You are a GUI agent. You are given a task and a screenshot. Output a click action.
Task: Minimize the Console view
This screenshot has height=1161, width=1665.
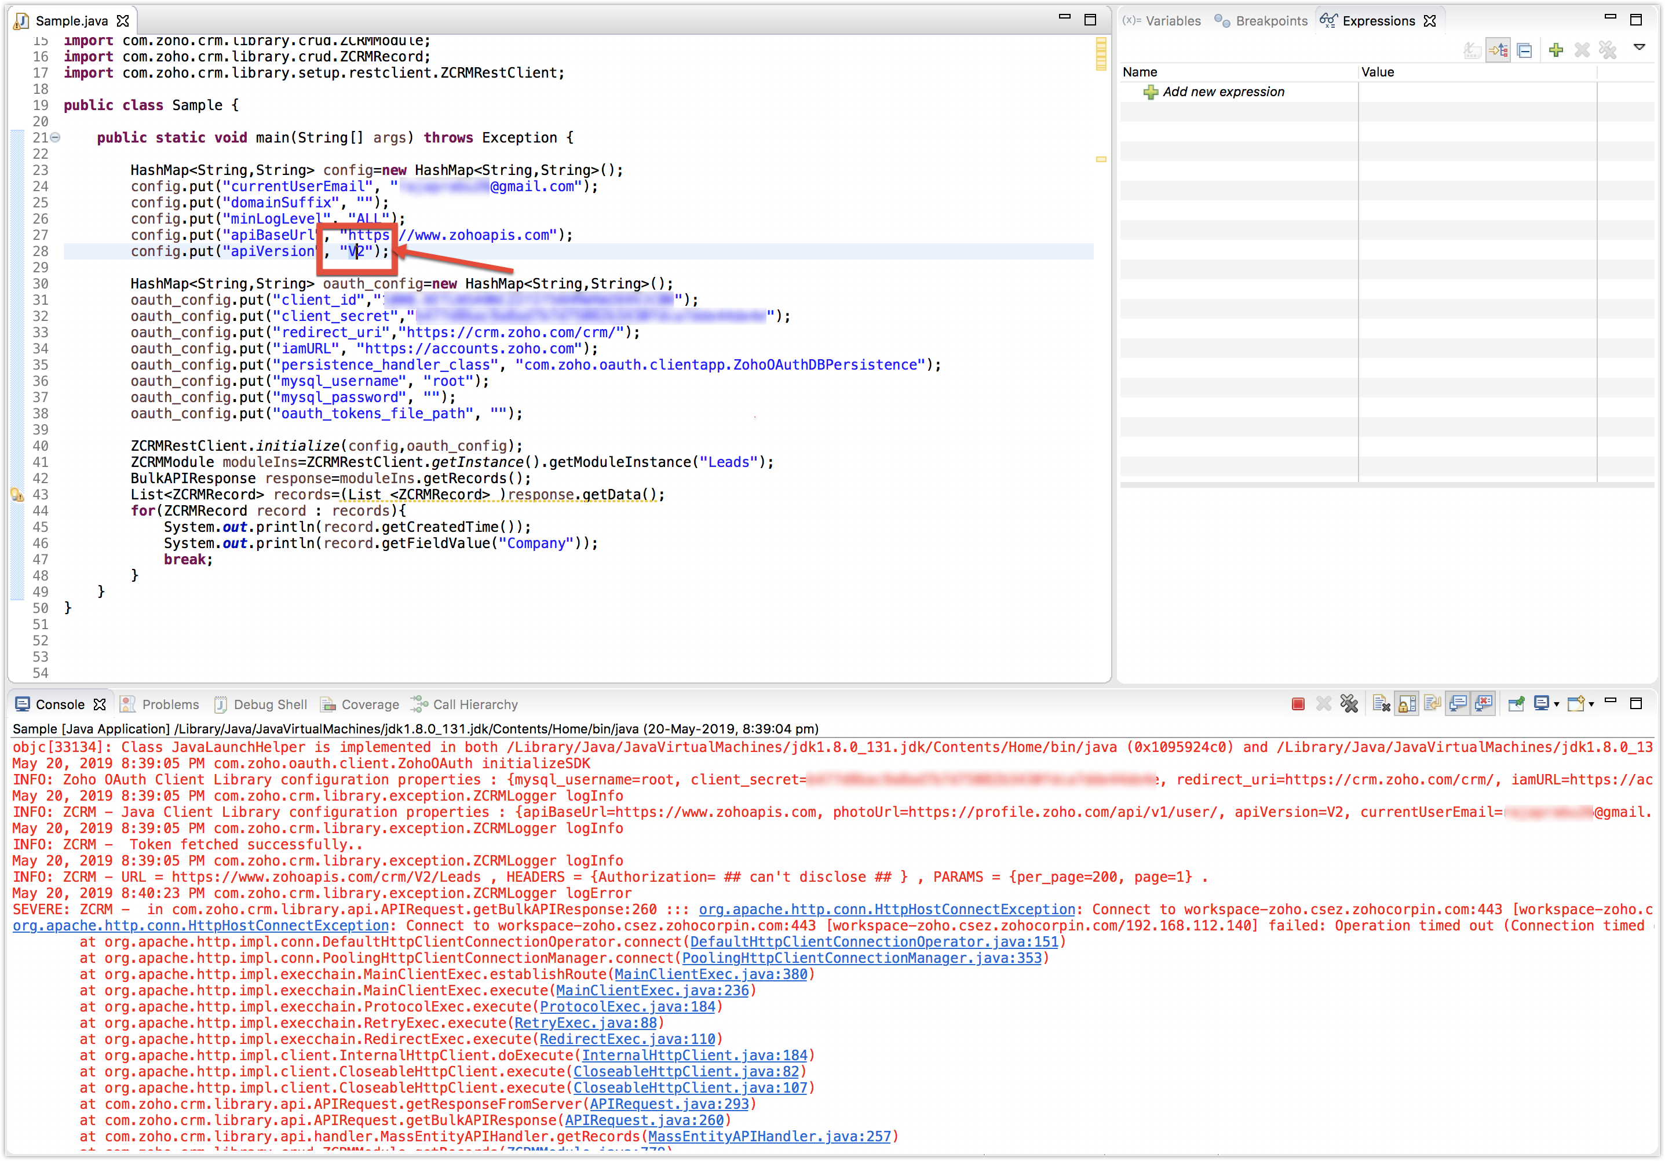click(x=1611, y=700)
